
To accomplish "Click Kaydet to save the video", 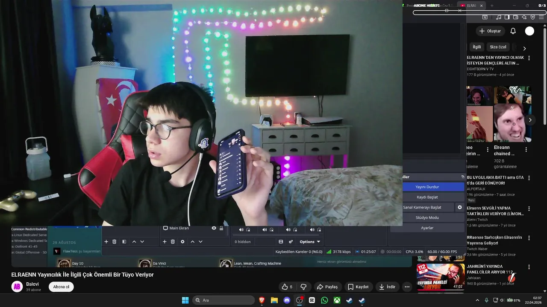I will click(358, 287).
